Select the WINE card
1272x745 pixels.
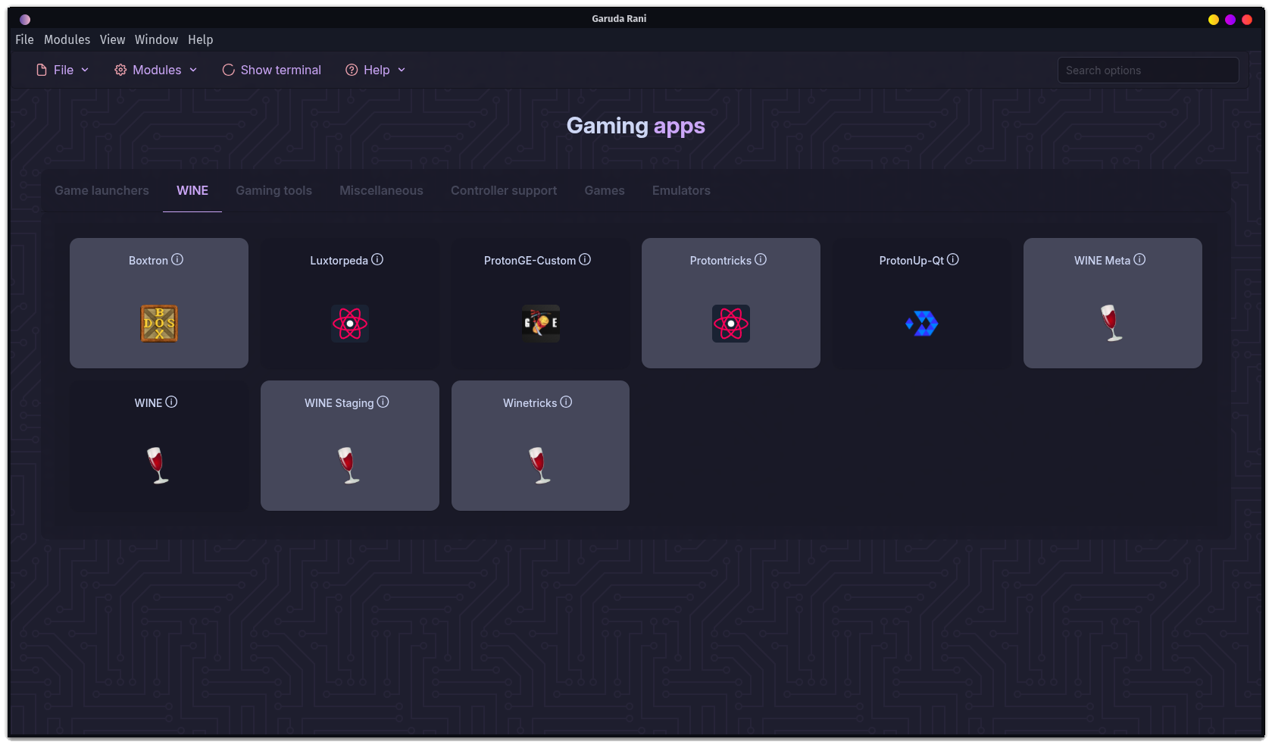tap(159, 446)
